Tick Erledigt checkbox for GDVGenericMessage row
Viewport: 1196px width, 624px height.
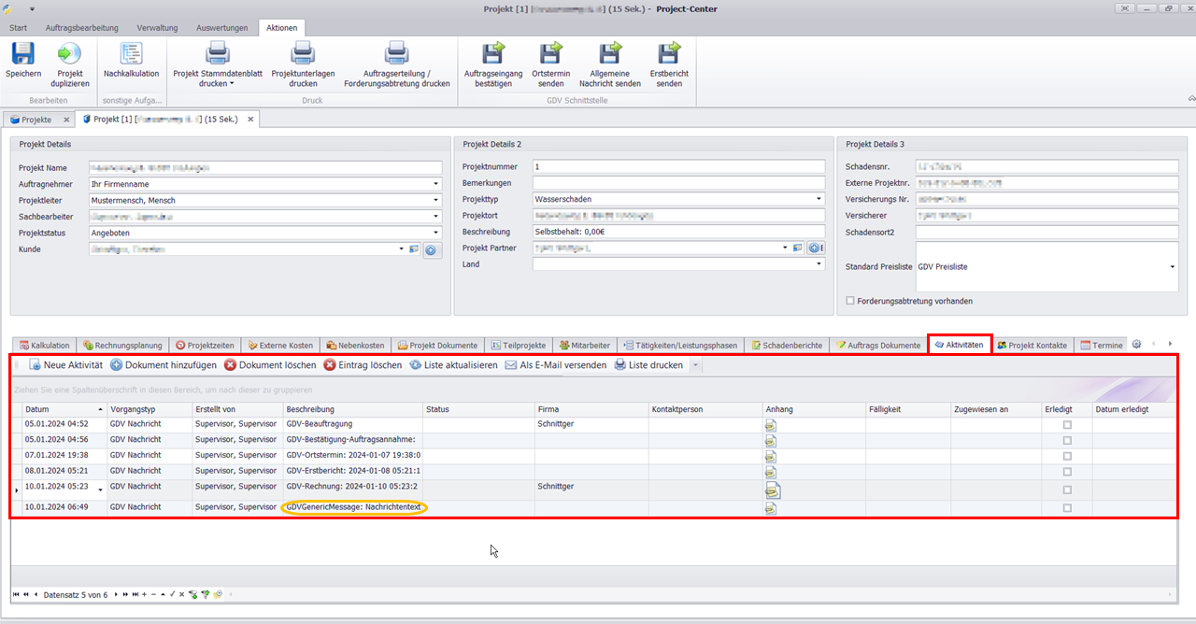[x=1067, y=508]
